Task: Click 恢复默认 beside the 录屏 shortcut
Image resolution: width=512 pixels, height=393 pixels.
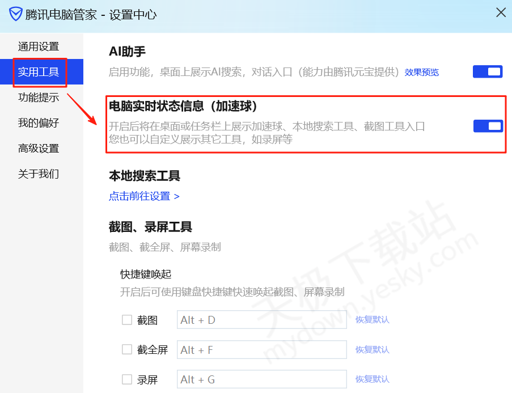Action: click(373, 379)
